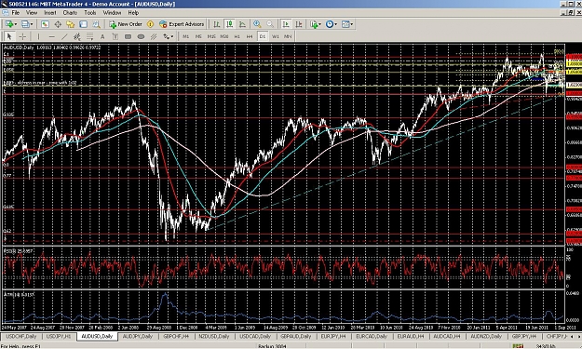The image size is (582, 349).
Task: Open the Navigator folder-star icon
Action: (71, 24)
